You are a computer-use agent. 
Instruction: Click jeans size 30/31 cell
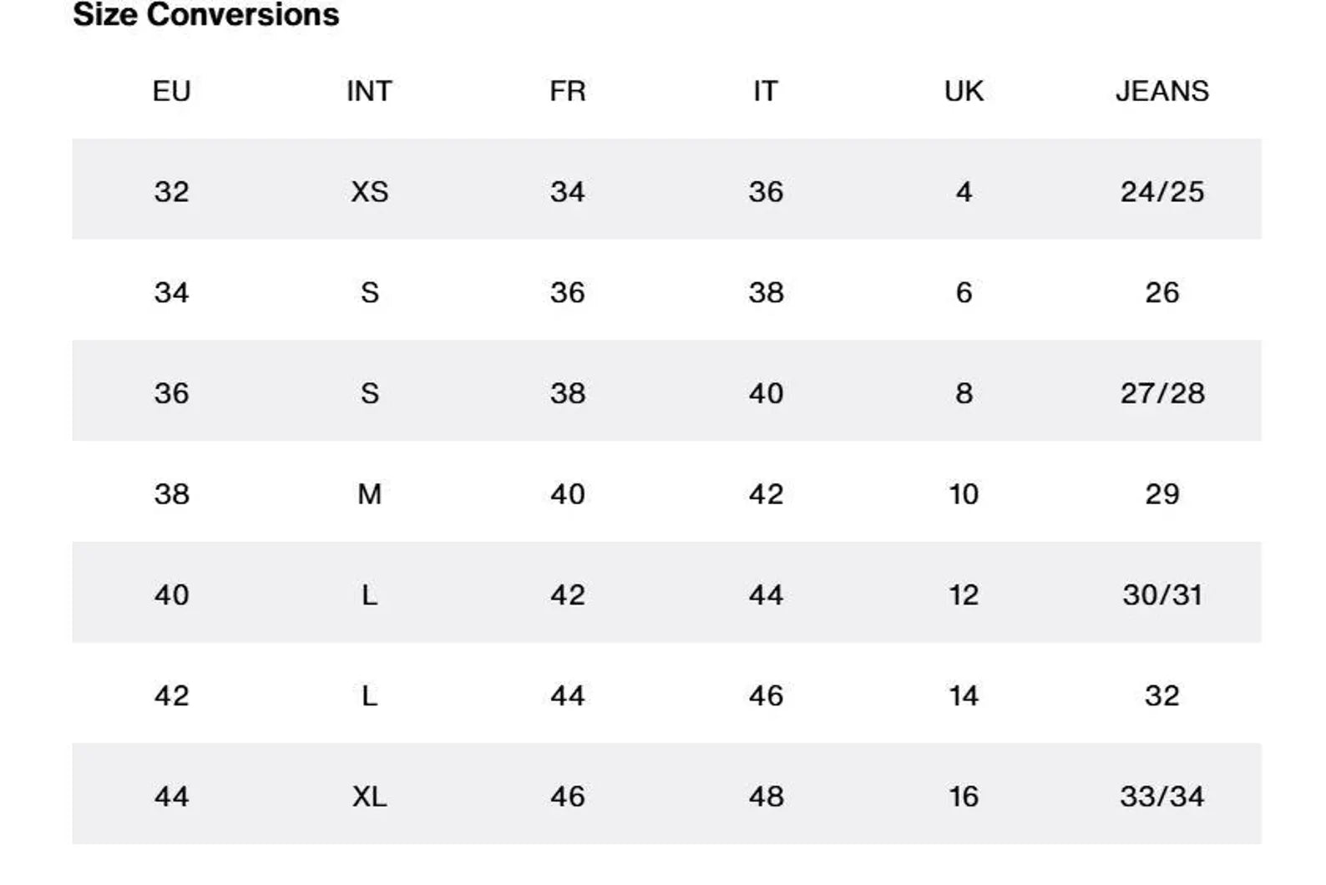1162,595
